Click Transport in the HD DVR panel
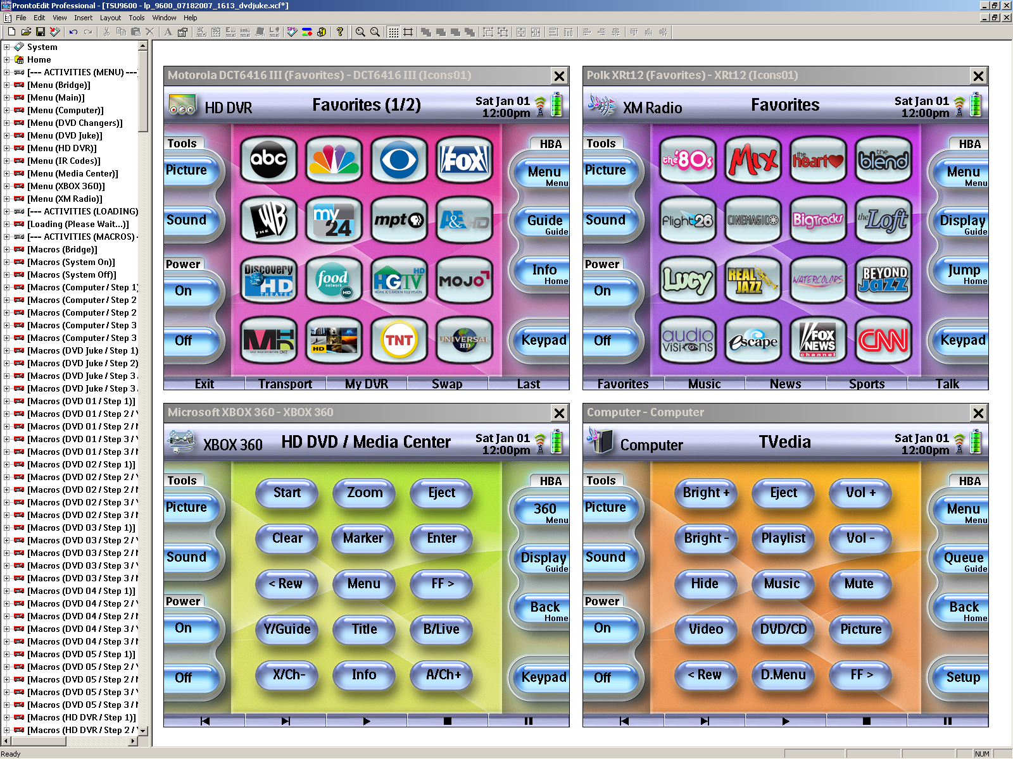1013x759 pixels. tap(286, 384)
